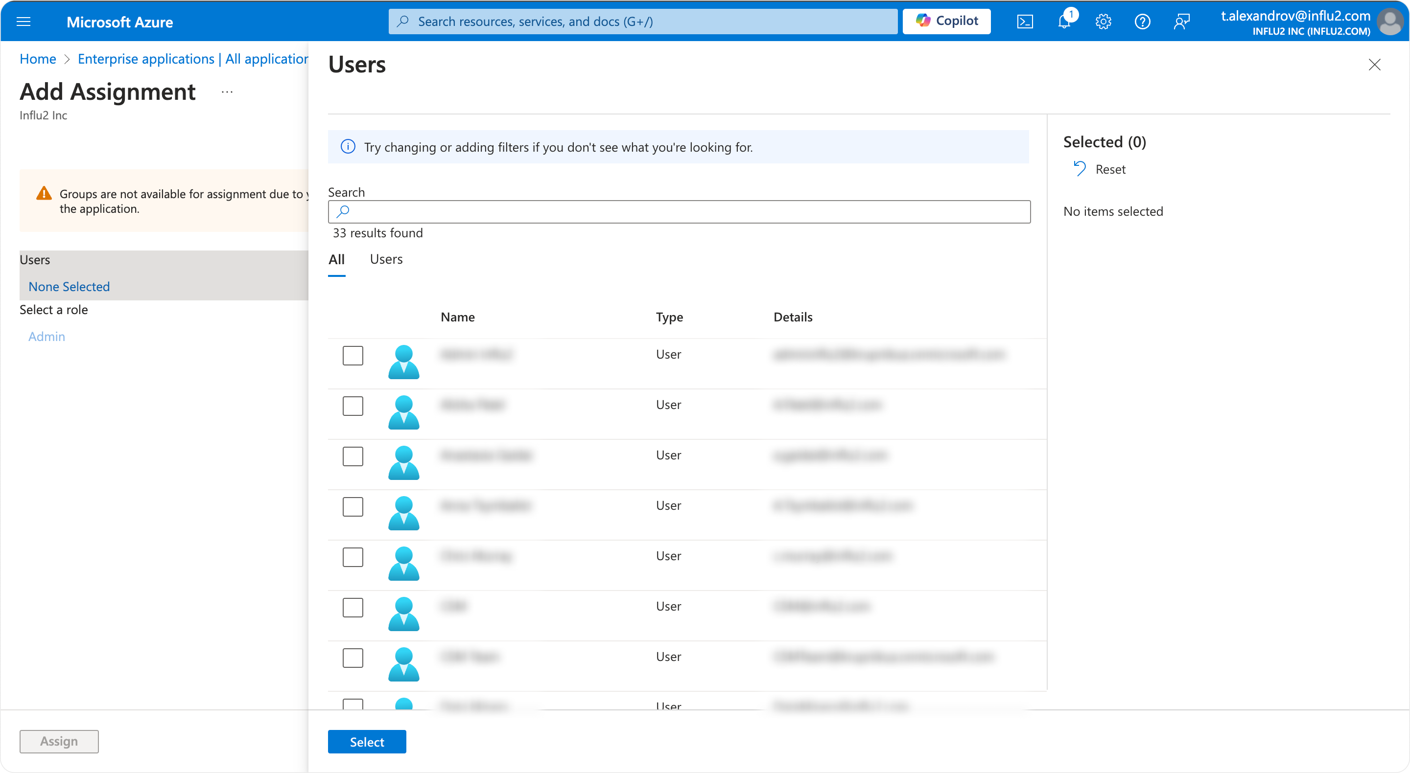
Task: Check the first user row checkbox
Action: [x=352, y=356]
